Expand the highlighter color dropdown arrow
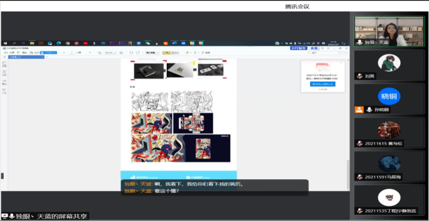 point(191,53)
